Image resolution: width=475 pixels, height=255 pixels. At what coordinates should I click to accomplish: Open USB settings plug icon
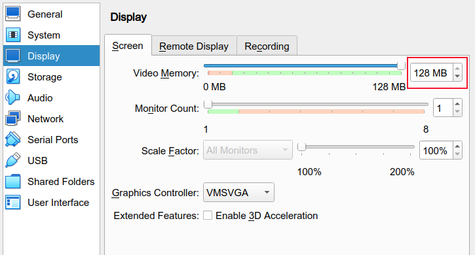13,160
